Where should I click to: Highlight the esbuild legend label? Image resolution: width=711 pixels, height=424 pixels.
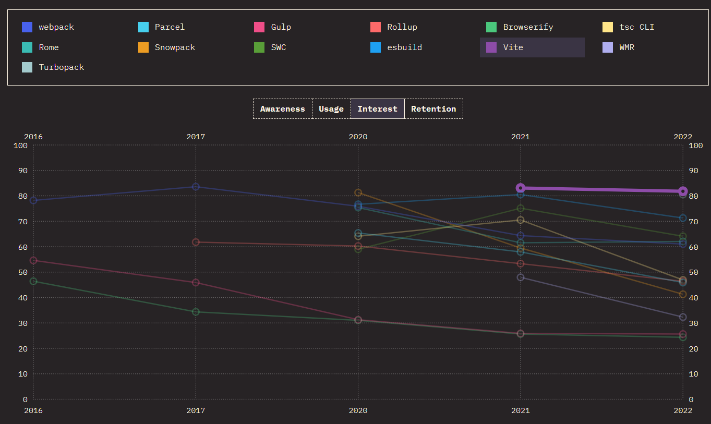coord(404,47)
